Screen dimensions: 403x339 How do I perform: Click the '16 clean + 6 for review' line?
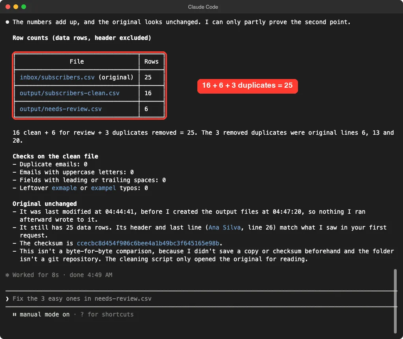pos(203,137)
